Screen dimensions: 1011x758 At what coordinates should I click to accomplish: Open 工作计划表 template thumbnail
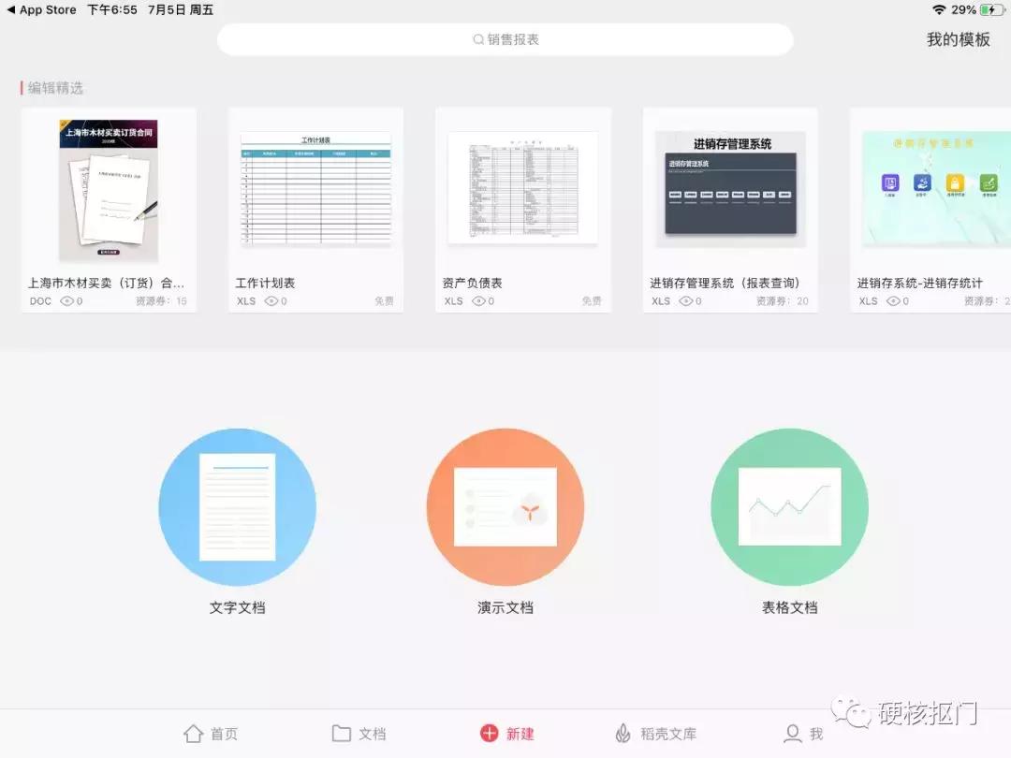tap(316, 189)
